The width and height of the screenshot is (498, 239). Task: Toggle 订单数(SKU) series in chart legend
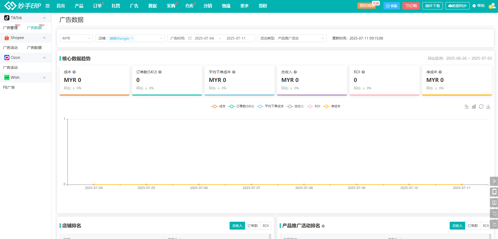tap(241, 106)
